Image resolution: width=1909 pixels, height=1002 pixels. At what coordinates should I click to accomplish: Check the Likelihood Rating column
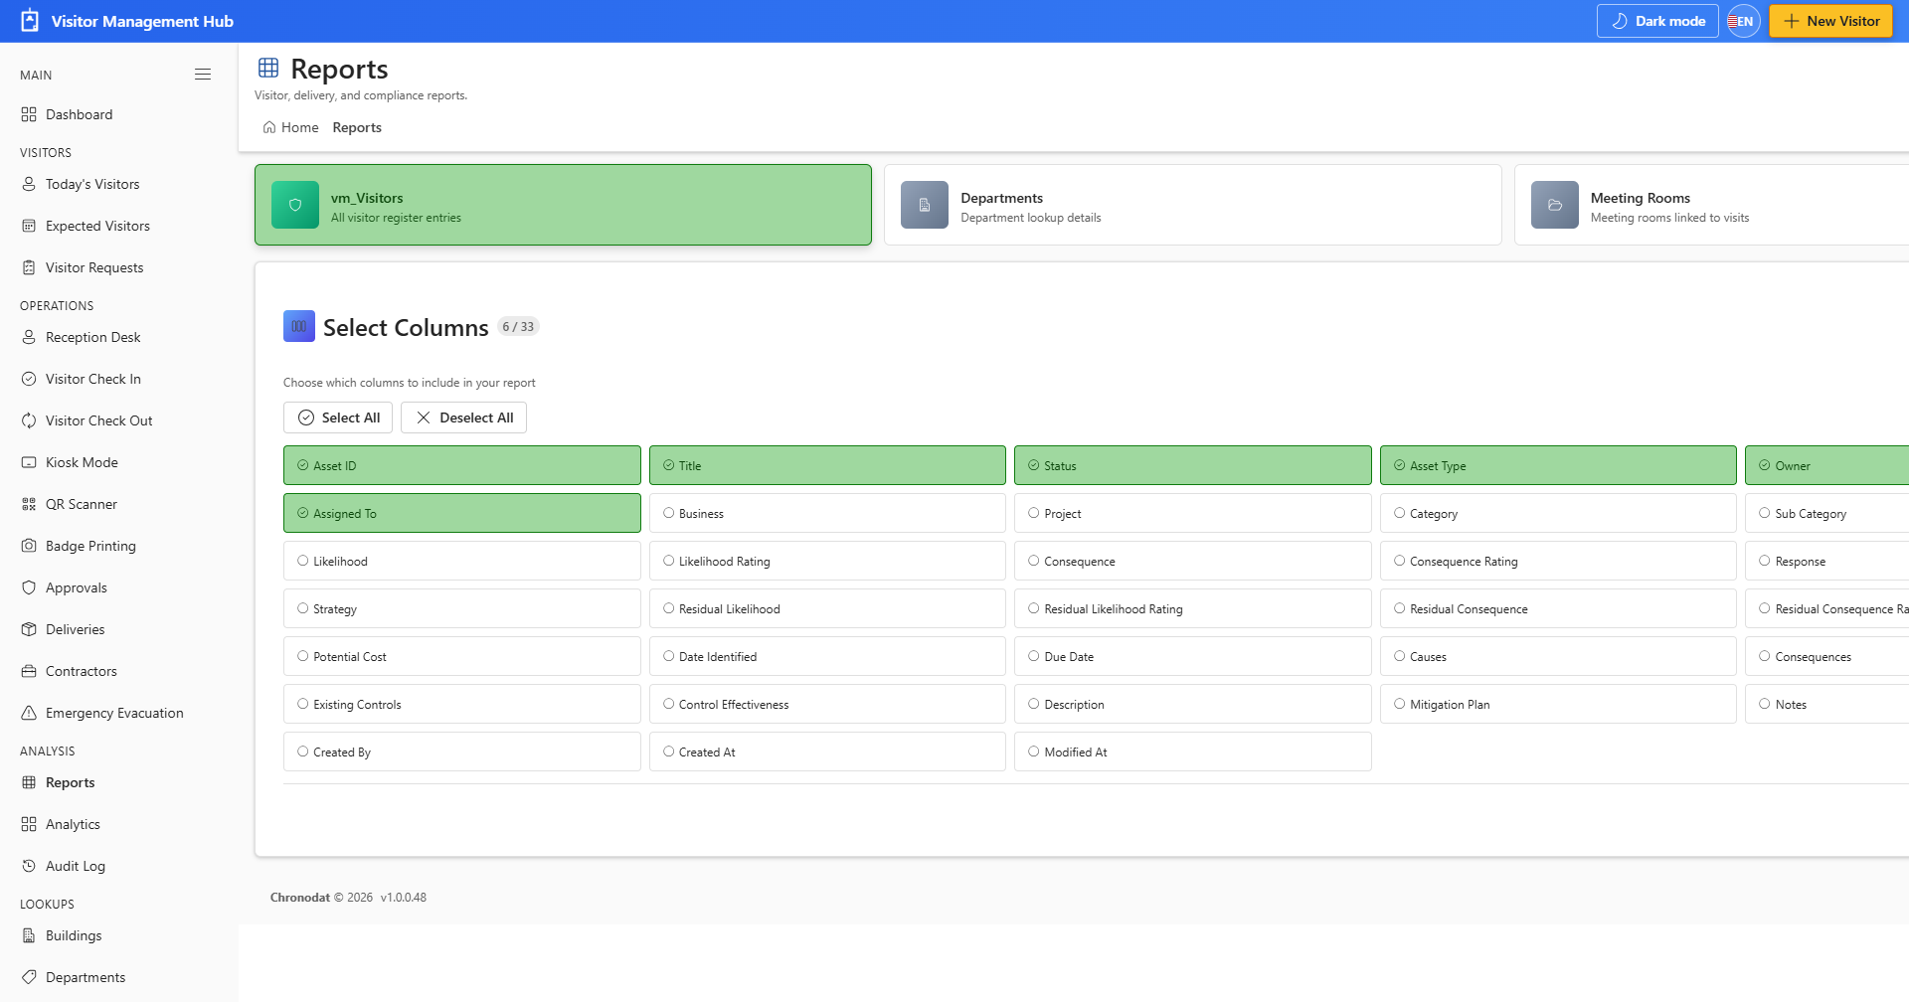tap(827, 561)
